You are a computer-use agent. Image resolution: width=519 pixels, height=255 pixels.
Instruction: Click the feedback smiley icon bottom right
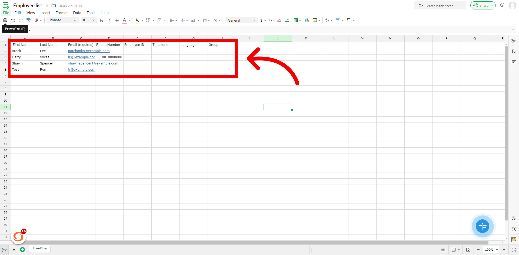pos(514,239)
